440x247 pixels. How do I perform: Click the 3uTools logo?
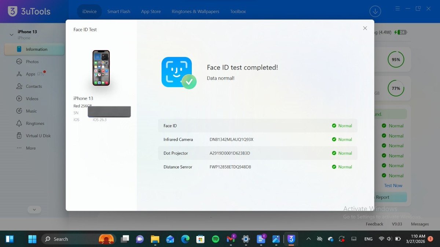coord(29,11)
